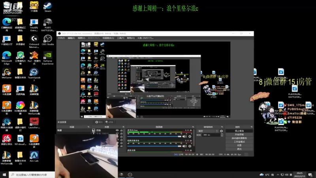Open the 视图(V) menu in OBS
Image resolution: width=316 pixels, height=178 pixels.
pos(81,38)
